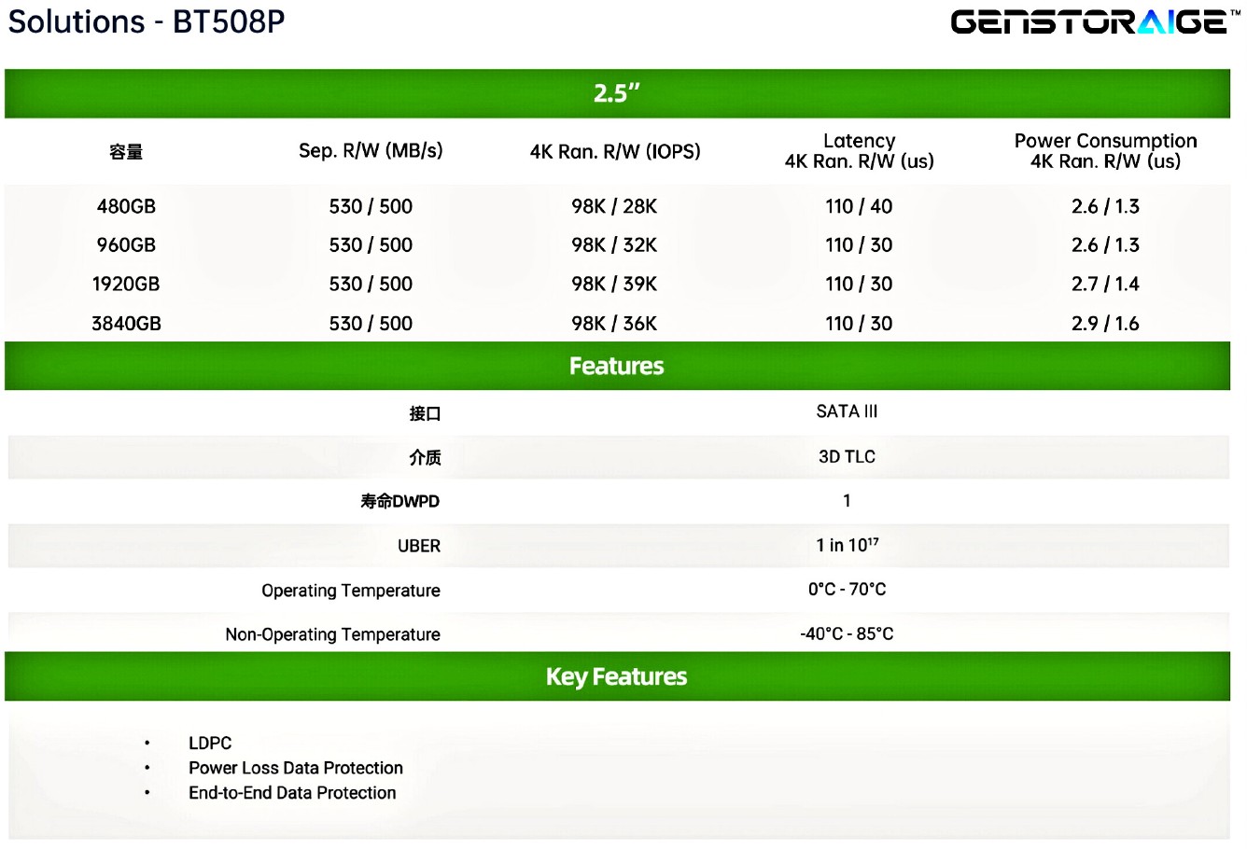Viewport: 1247px width, 849px height.
Task: Click the 530 / 500 value in the 1920GB row
Action: pos(371,285)
